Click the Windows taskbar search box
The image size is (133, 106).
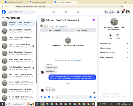(x=20, y=104)
